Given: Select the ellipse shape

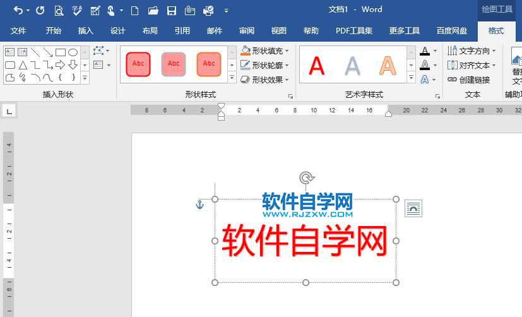Looking at the screenshot, I should tap(73, 52).
